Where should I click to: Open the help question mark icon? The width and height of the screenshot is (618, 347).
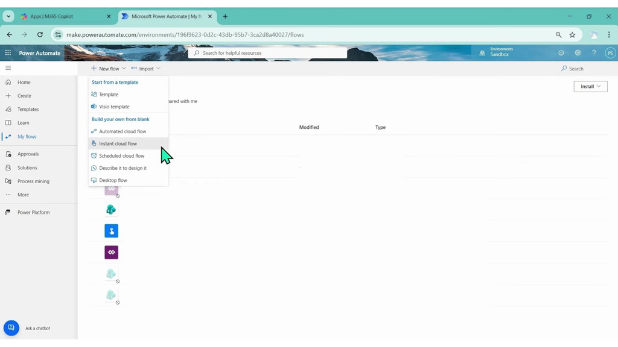(594, 53)
